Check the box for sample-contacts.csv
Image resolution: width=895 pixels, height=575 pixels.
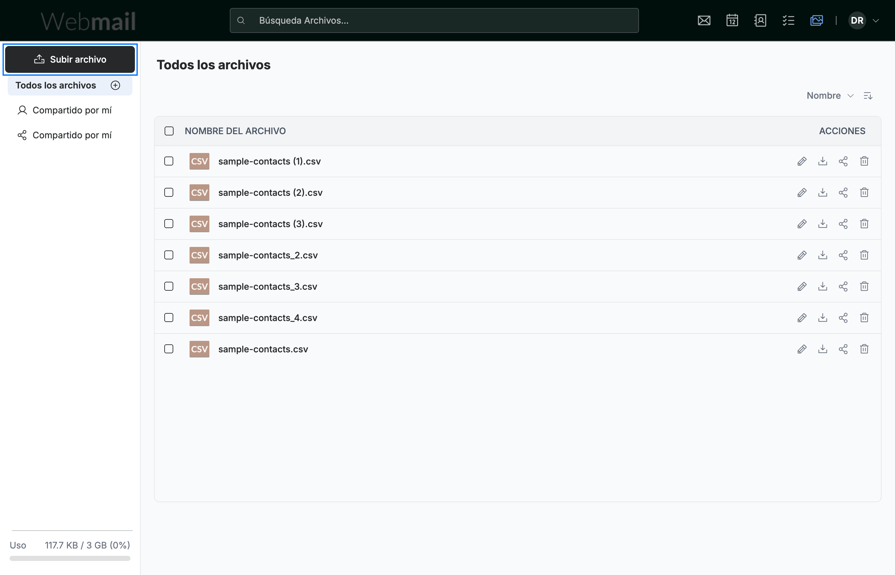[169, 349]
